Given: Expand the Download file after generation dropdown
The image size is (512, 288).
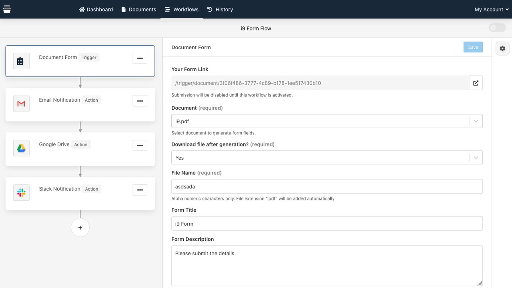Looking at the screenshot, I should coord(476,158).
